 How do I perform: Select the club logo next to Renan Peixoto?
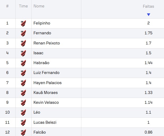point(23,43)
